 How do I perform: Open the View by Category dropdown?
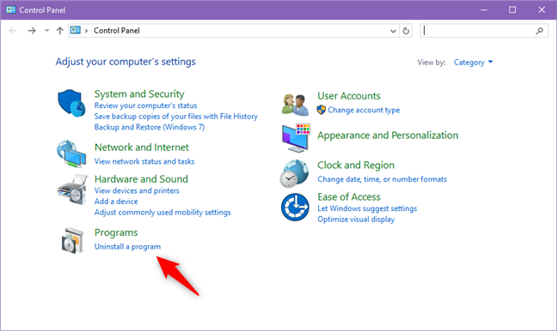point(473,63)
